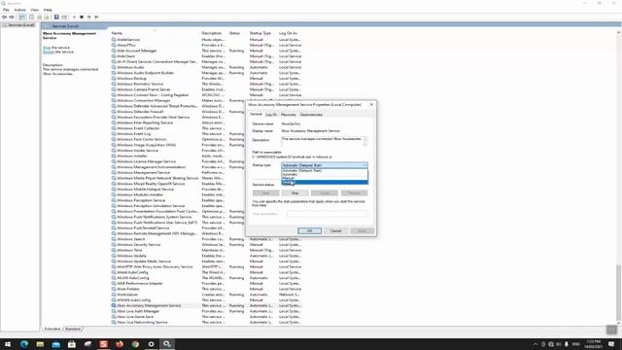Click the red S app taskbar icon
Screen dimensions: 622x350
point(104,344)
